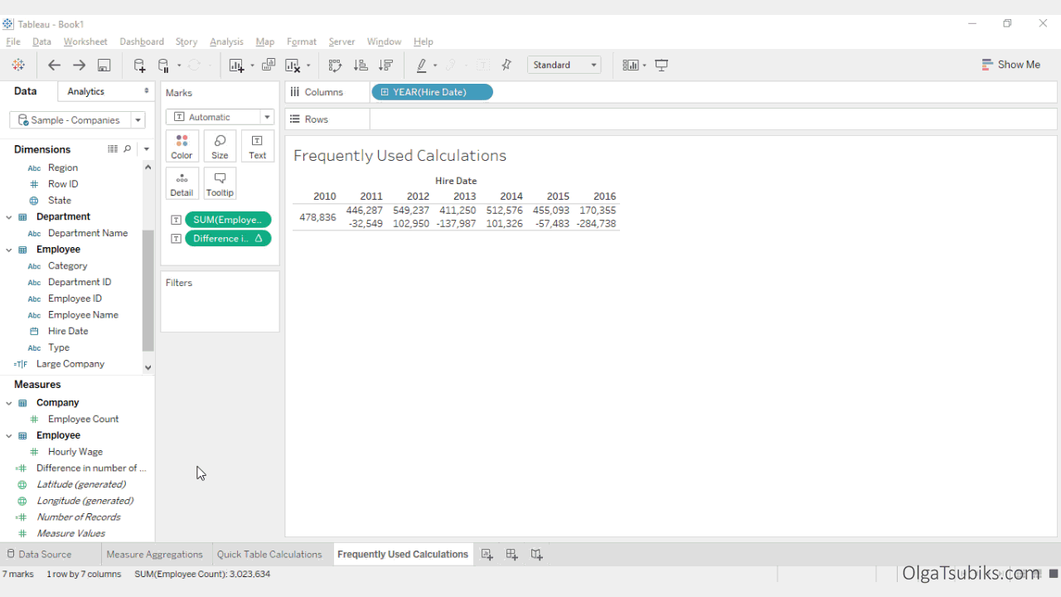
Task: Open the Quick Table Calculations sheet tab
Action: point(269,554)
